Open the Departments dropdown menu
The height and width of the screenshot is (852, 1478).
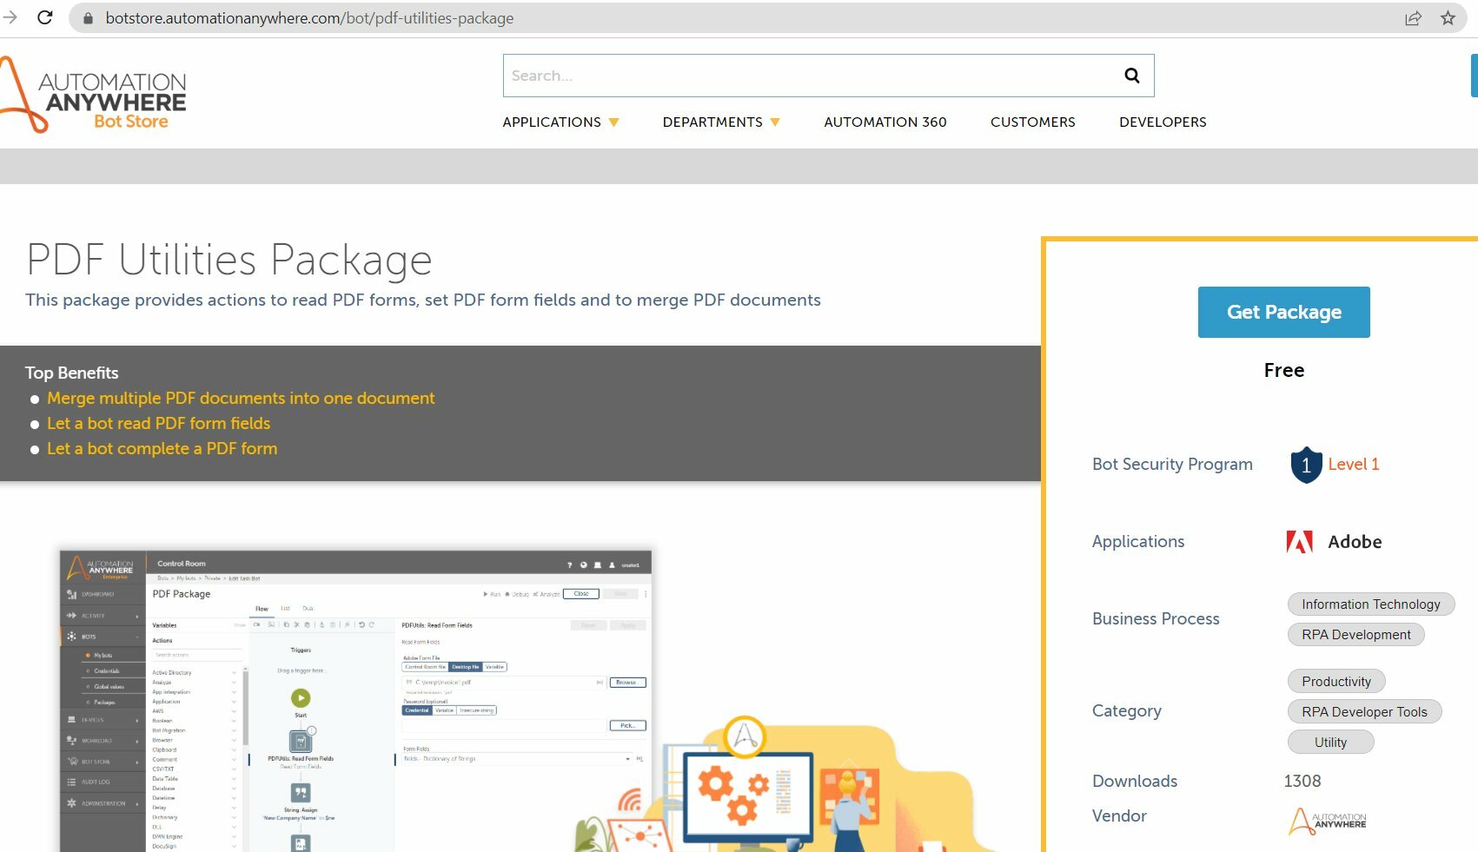pyautogui.click(x=721, y=122)
